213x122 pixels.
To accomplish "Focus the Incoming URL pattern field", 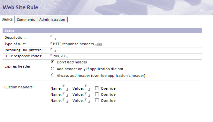I will tap(53, 50).
